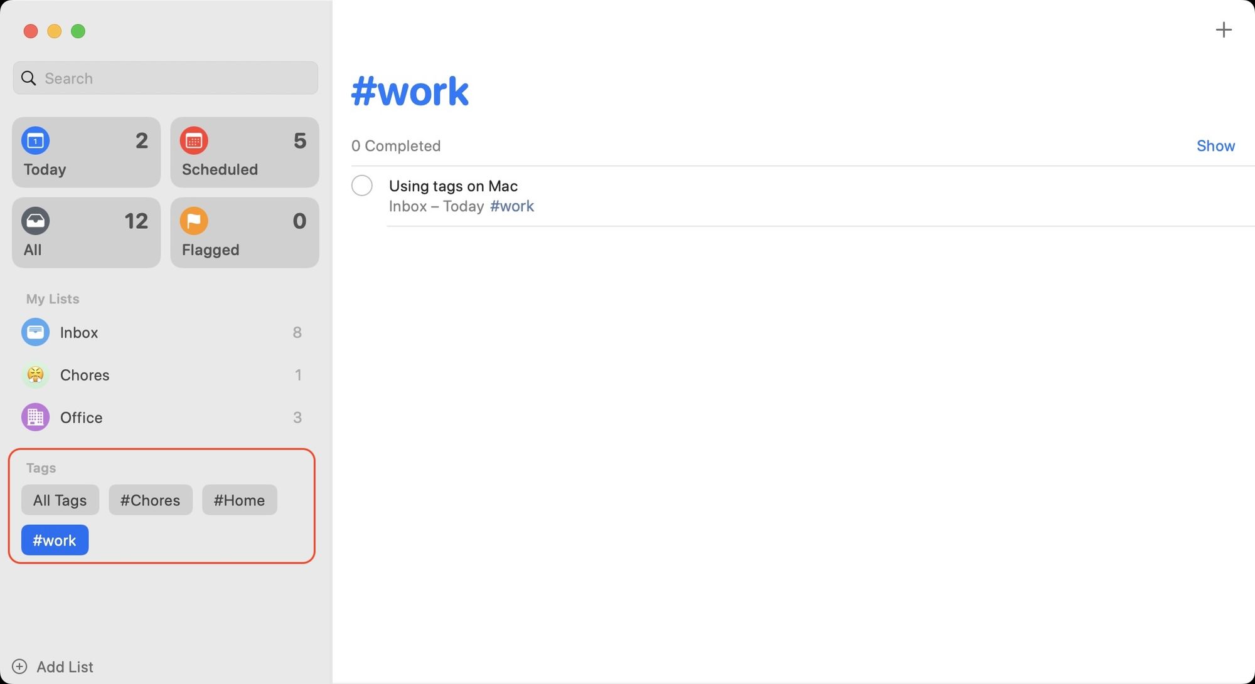The height and width of the screenshot is (684, 1255).
Task: Open the Today smart list
Action: click(86, 152)
